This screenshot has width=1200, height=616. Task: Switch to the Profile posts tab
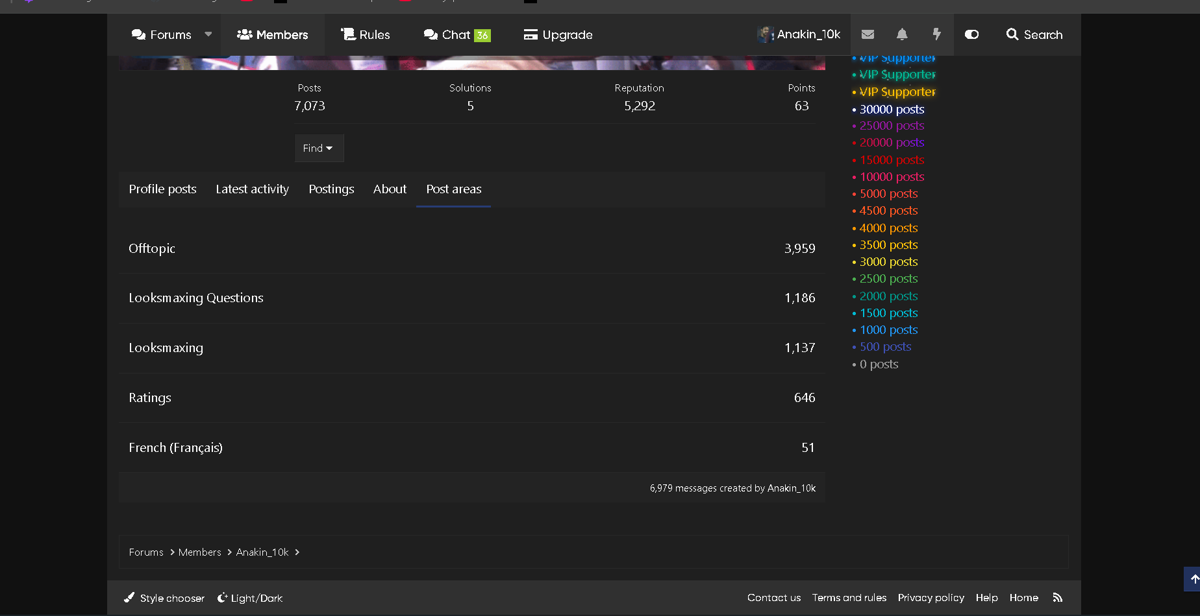(x=162, y=189)
